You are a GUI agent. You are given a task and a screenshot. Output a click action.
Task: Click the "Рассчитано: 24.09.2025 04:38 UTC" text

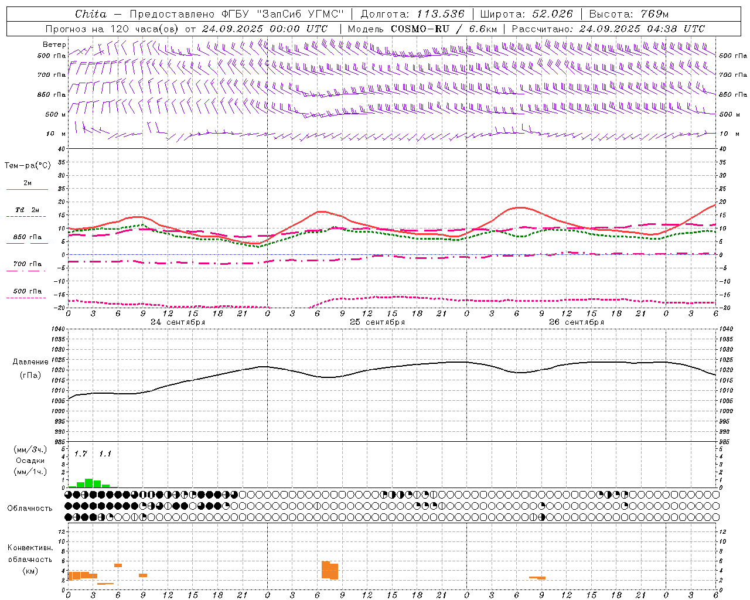click(609, 29)
